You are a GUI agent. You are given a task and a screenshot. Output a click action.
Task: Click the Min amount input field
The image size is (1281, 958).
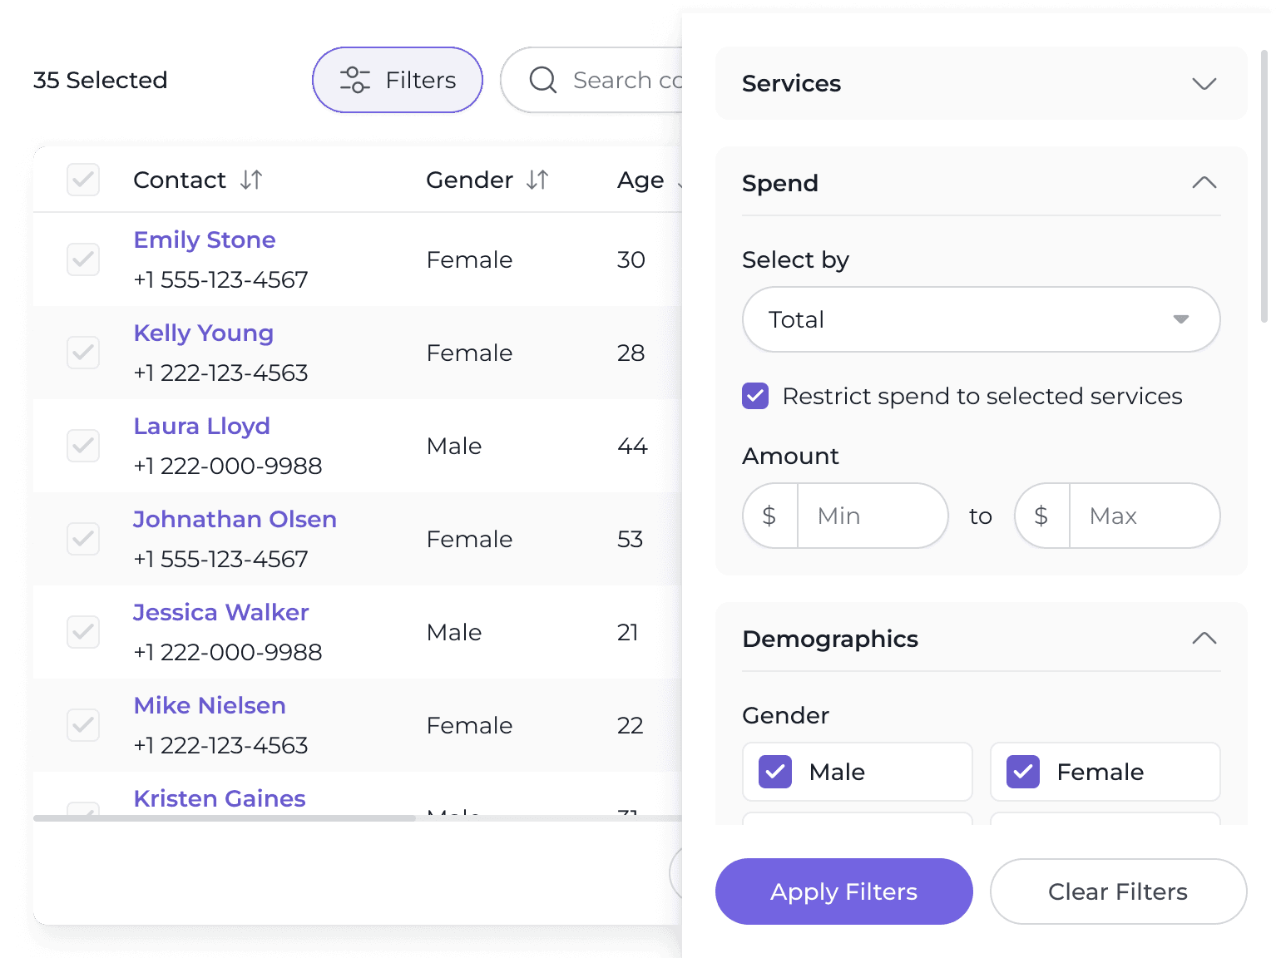872,516
